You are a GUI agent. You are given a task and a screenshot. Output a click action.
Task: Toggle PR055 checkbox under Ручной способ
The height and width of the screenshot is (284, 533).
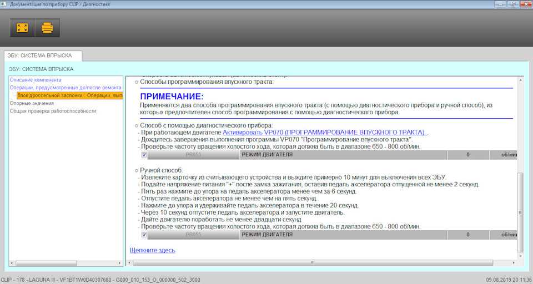point(144,235)
